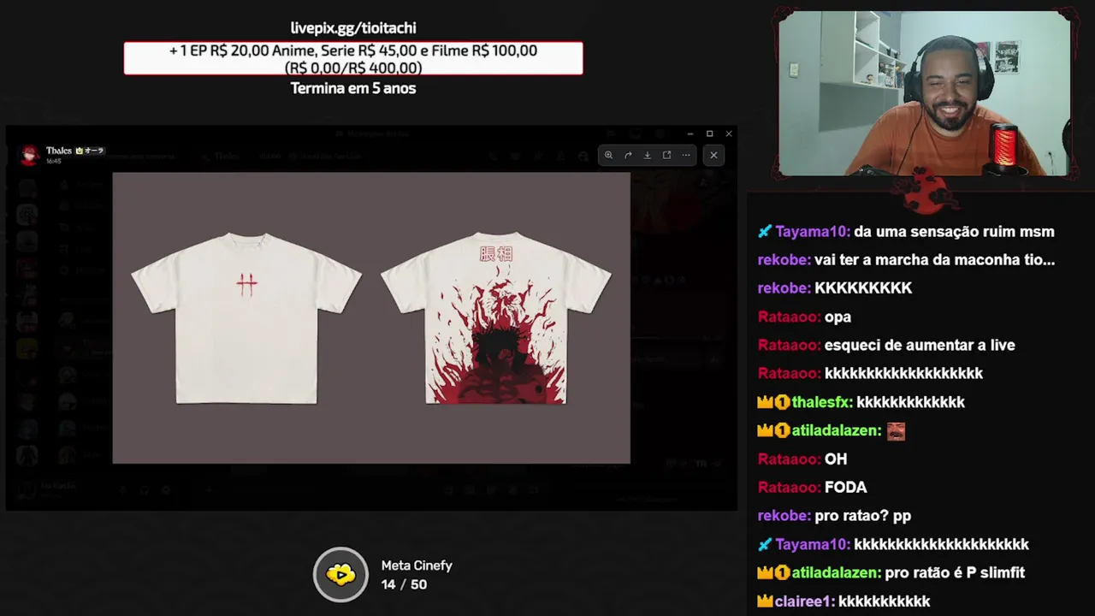Forward the image using the curved arrow icon
The height and width of the screenshot is (616, 1095).
coord(628,155)
